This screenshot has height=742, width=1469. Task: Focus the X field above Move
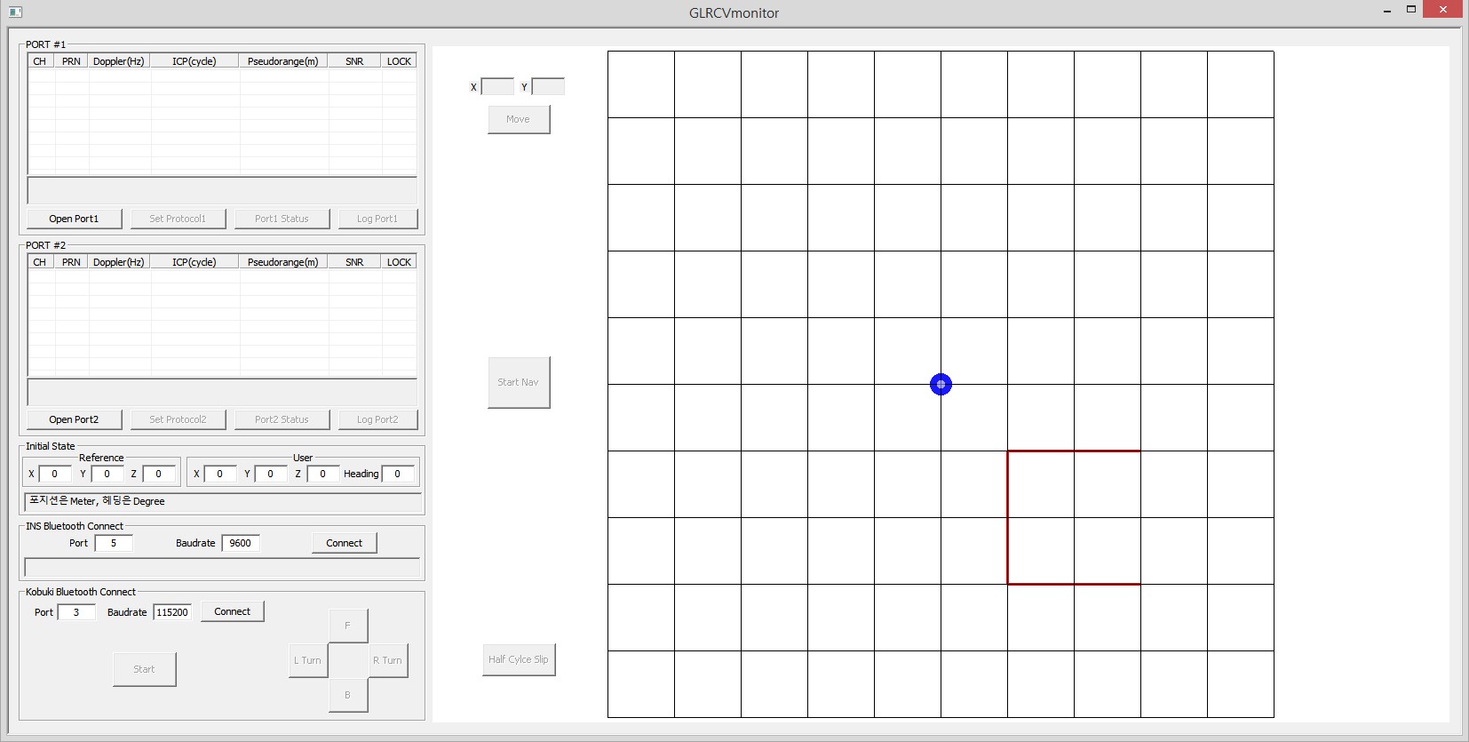[497, 86]
